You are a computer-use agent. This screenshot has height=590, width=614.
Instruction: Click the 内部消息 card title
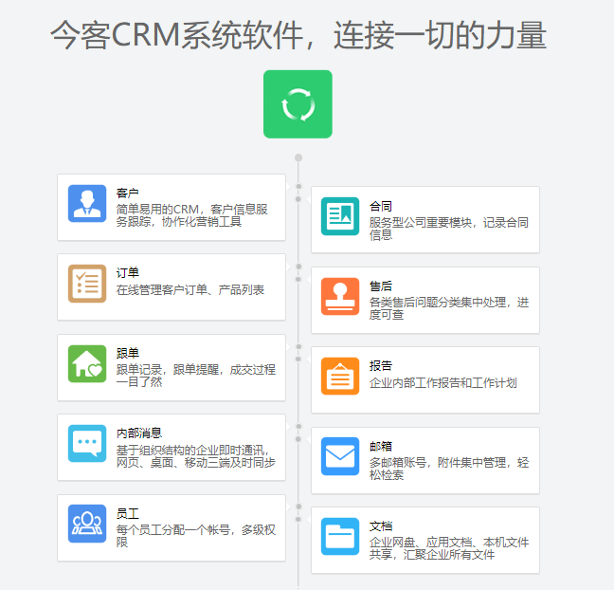click(139, 433)
